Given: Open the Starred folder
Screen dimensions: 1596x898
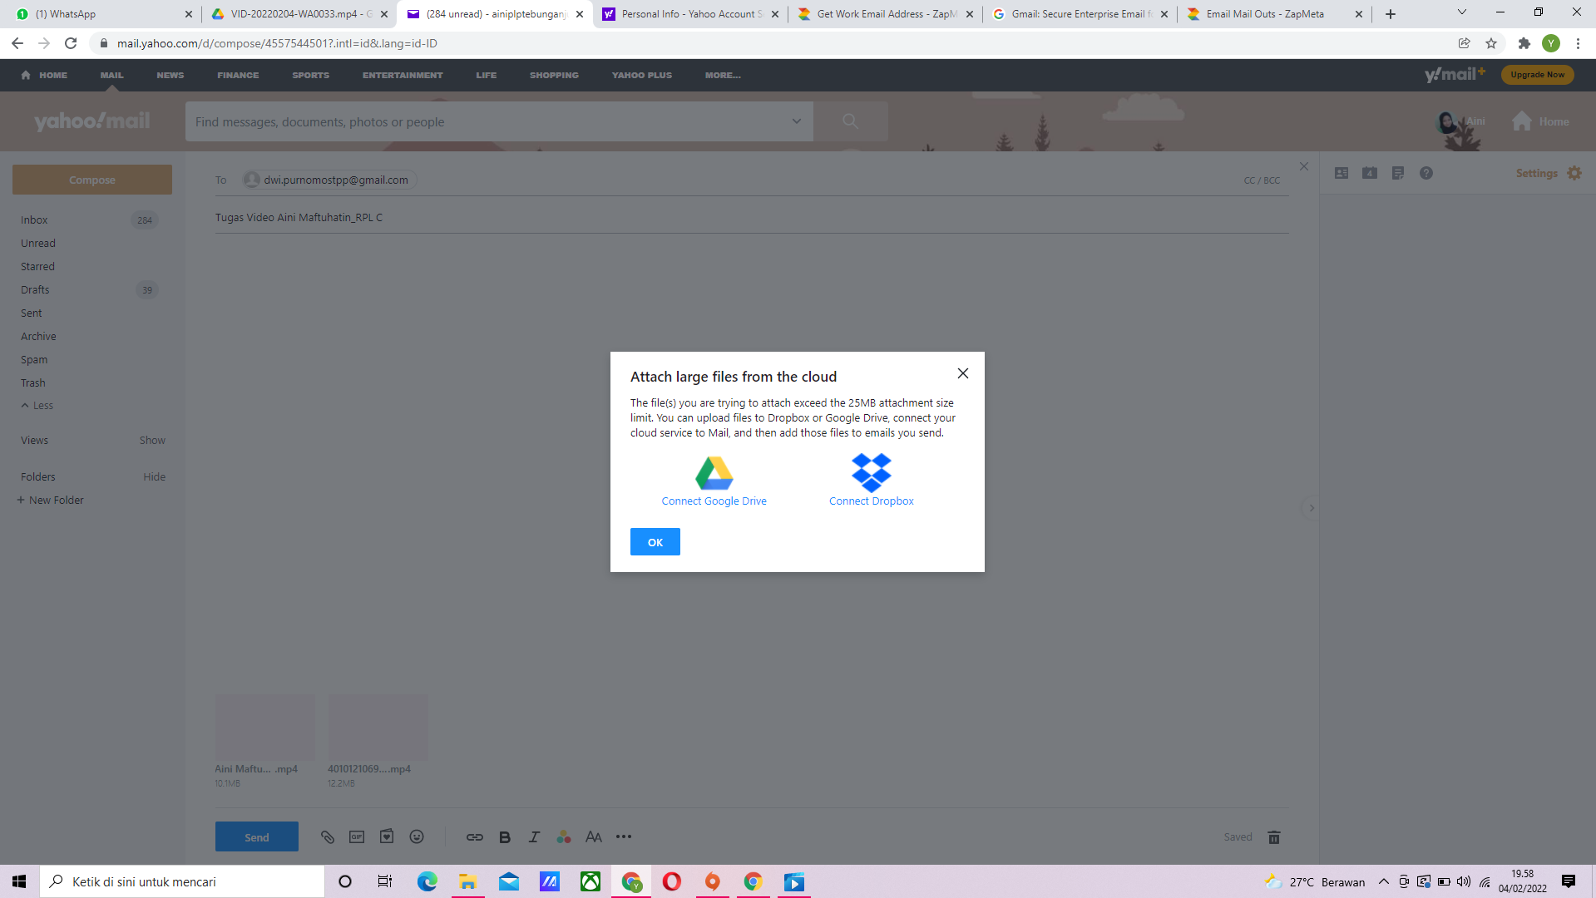Looking at the screenshot, I should click(37, 267).
